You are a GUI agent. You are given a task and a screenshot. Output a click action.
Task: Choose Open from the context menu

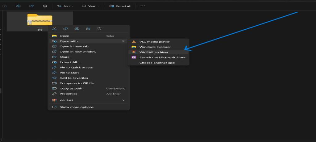tap(89, 36)
